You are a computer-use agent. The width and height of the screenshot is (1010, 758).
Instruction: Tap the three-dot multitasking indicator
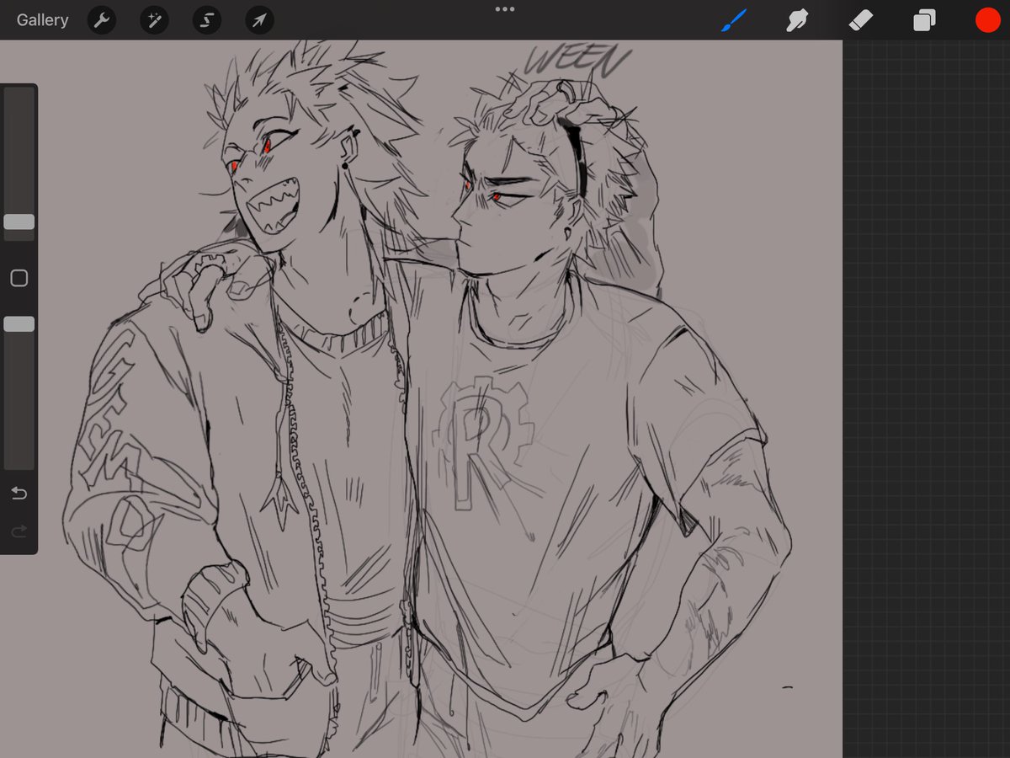pyautogui.click(x=505, y=9)
